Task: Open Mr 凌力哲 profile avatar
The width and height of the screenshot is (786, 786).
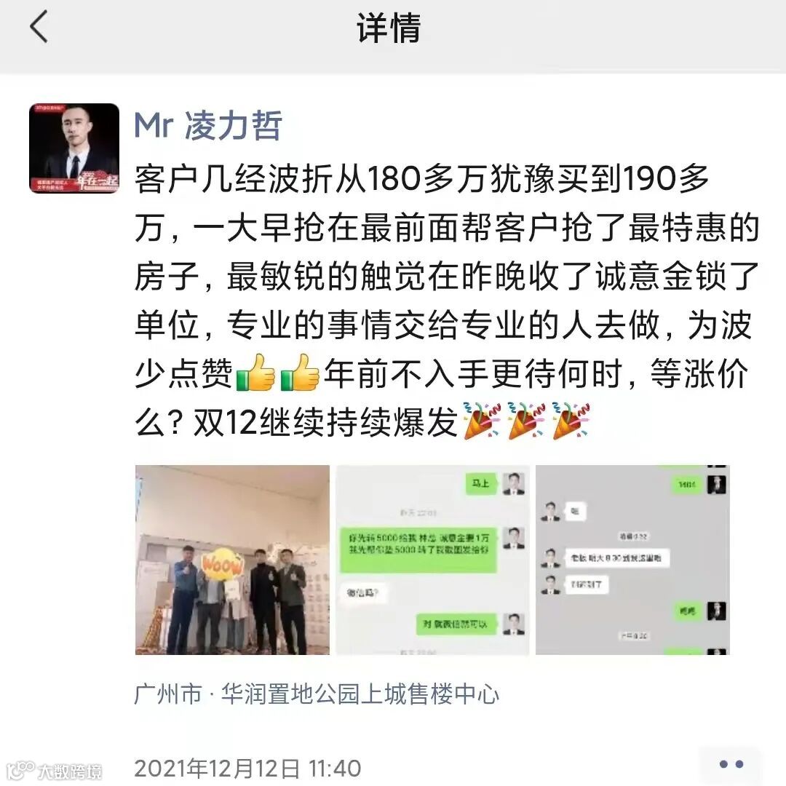Action: tap(74, 148)
